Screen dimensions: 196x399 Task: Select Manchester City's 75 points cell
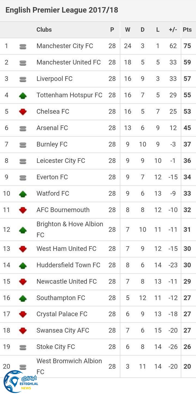click(x=187, y=46)
